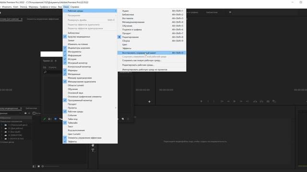The height and width of the screenshot is (172, 307).
Task: Open the Справка menu
Action: [x=75, y=7]
